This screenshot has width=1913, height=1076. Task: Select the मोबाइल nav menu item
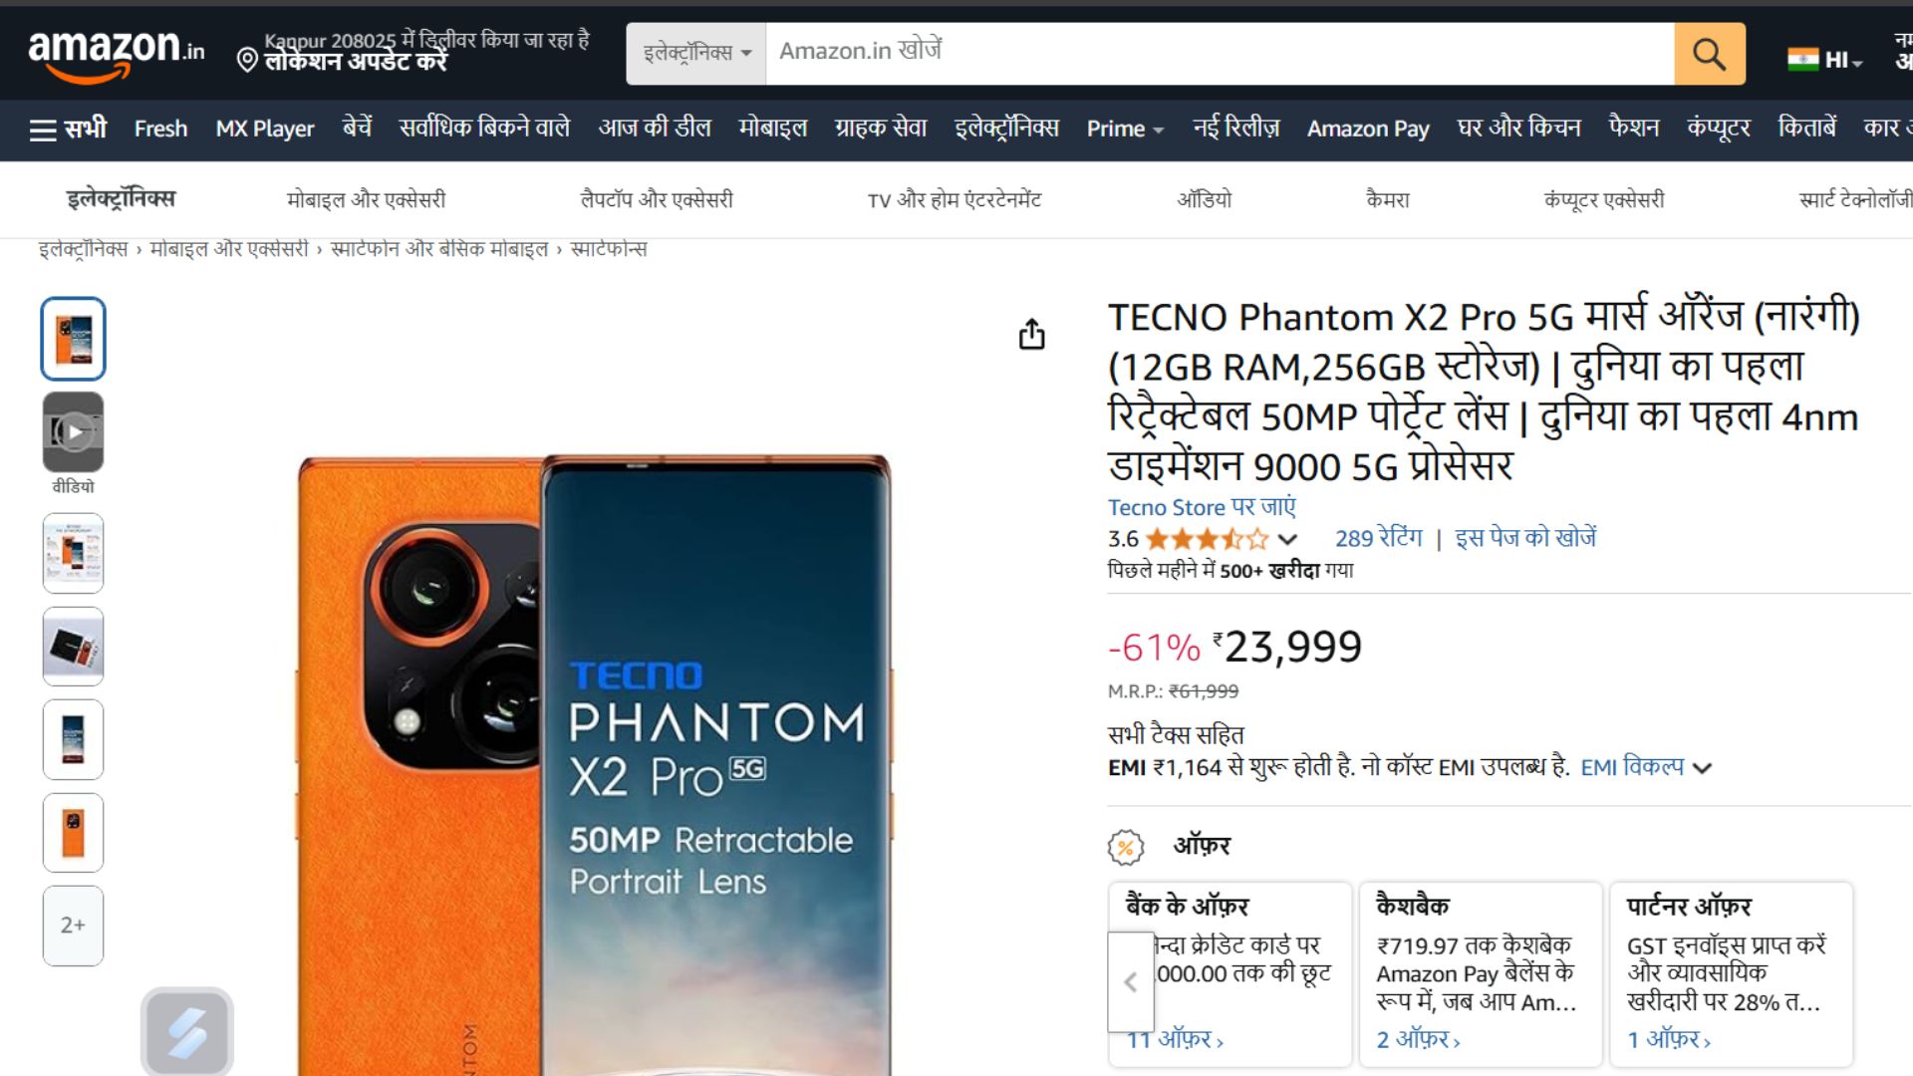coord(772,129)
